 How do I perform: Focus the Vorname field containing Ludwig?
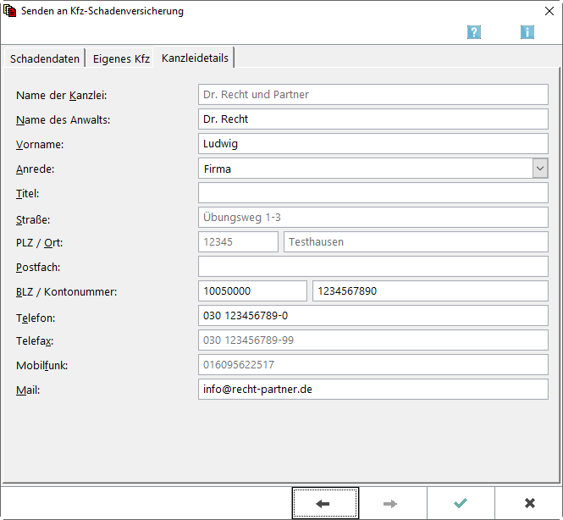pos(373,144)
